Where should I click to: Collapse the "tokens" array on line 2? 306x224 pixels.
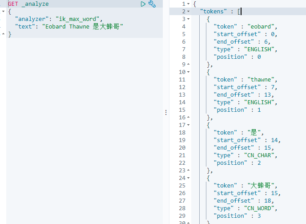tap(188, 12)
